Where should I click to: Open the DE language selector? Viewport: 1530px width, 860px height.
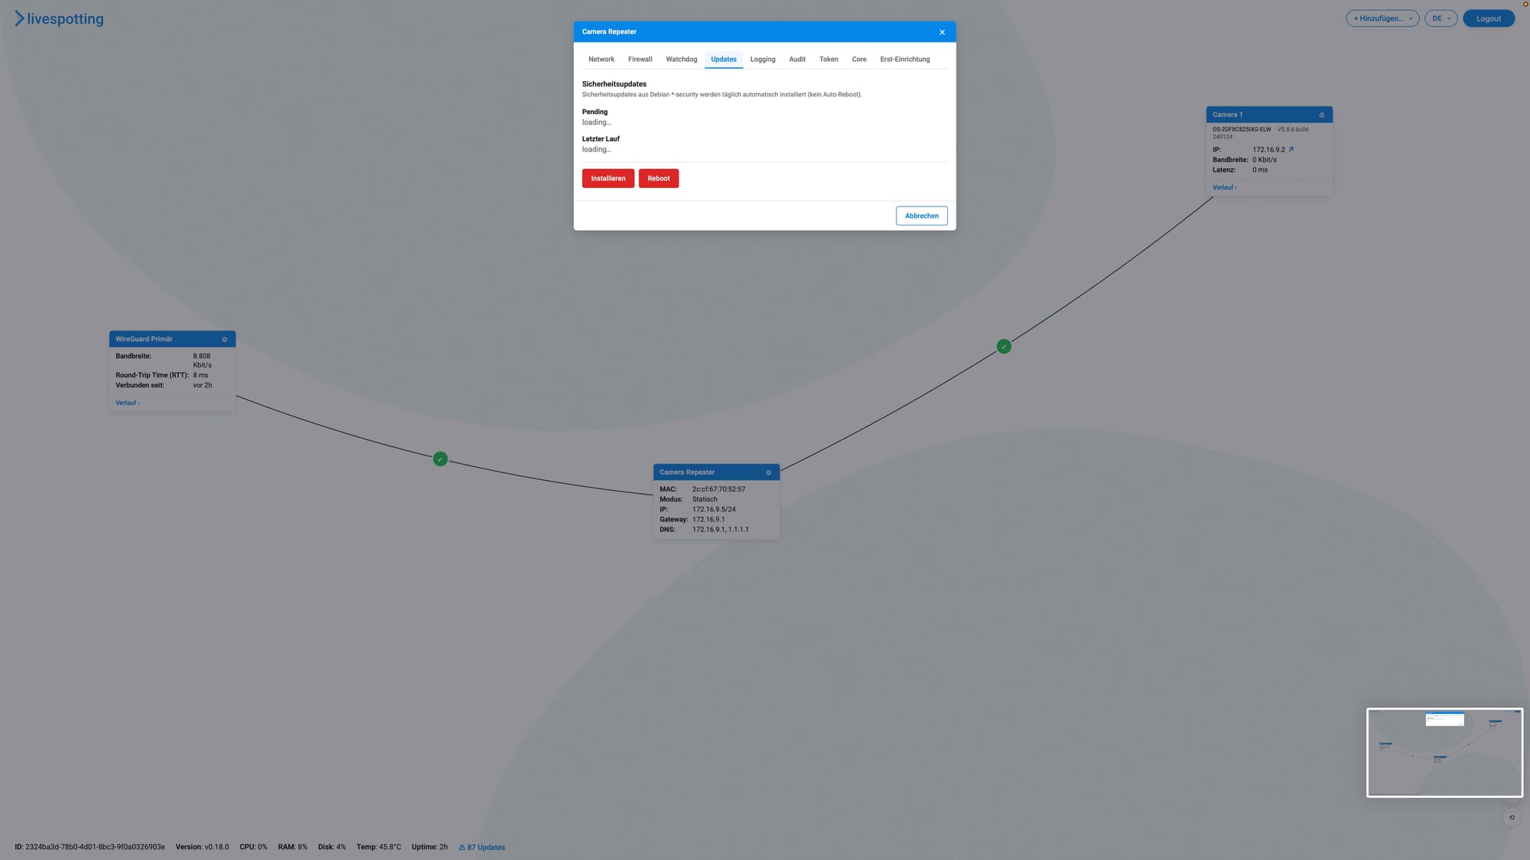pos(1440,18)
